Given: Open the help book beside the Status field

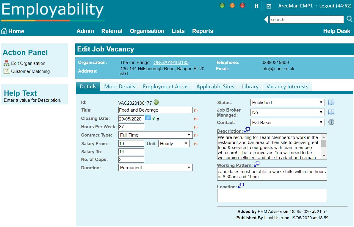Looking at the screenshot, I should pyautogui.click(x=331, y=102).
